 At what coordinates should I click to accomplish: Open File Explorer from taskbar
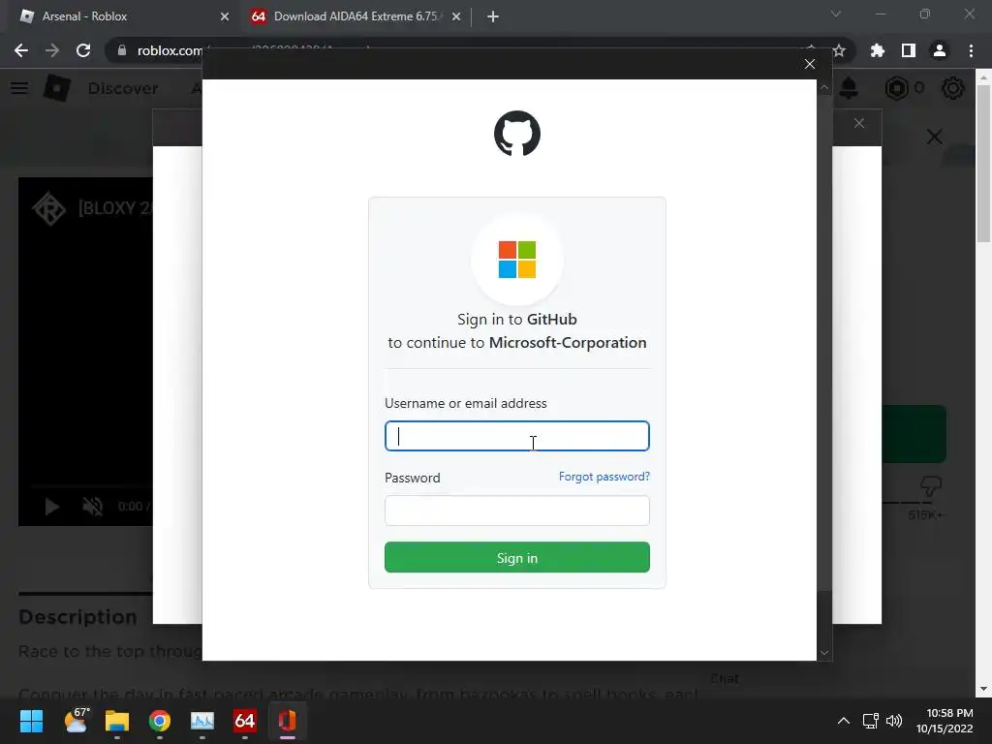(117, 721)
